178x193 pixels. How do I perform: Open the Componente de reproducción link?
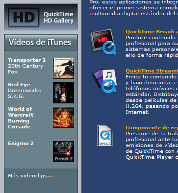click(152, 127)
